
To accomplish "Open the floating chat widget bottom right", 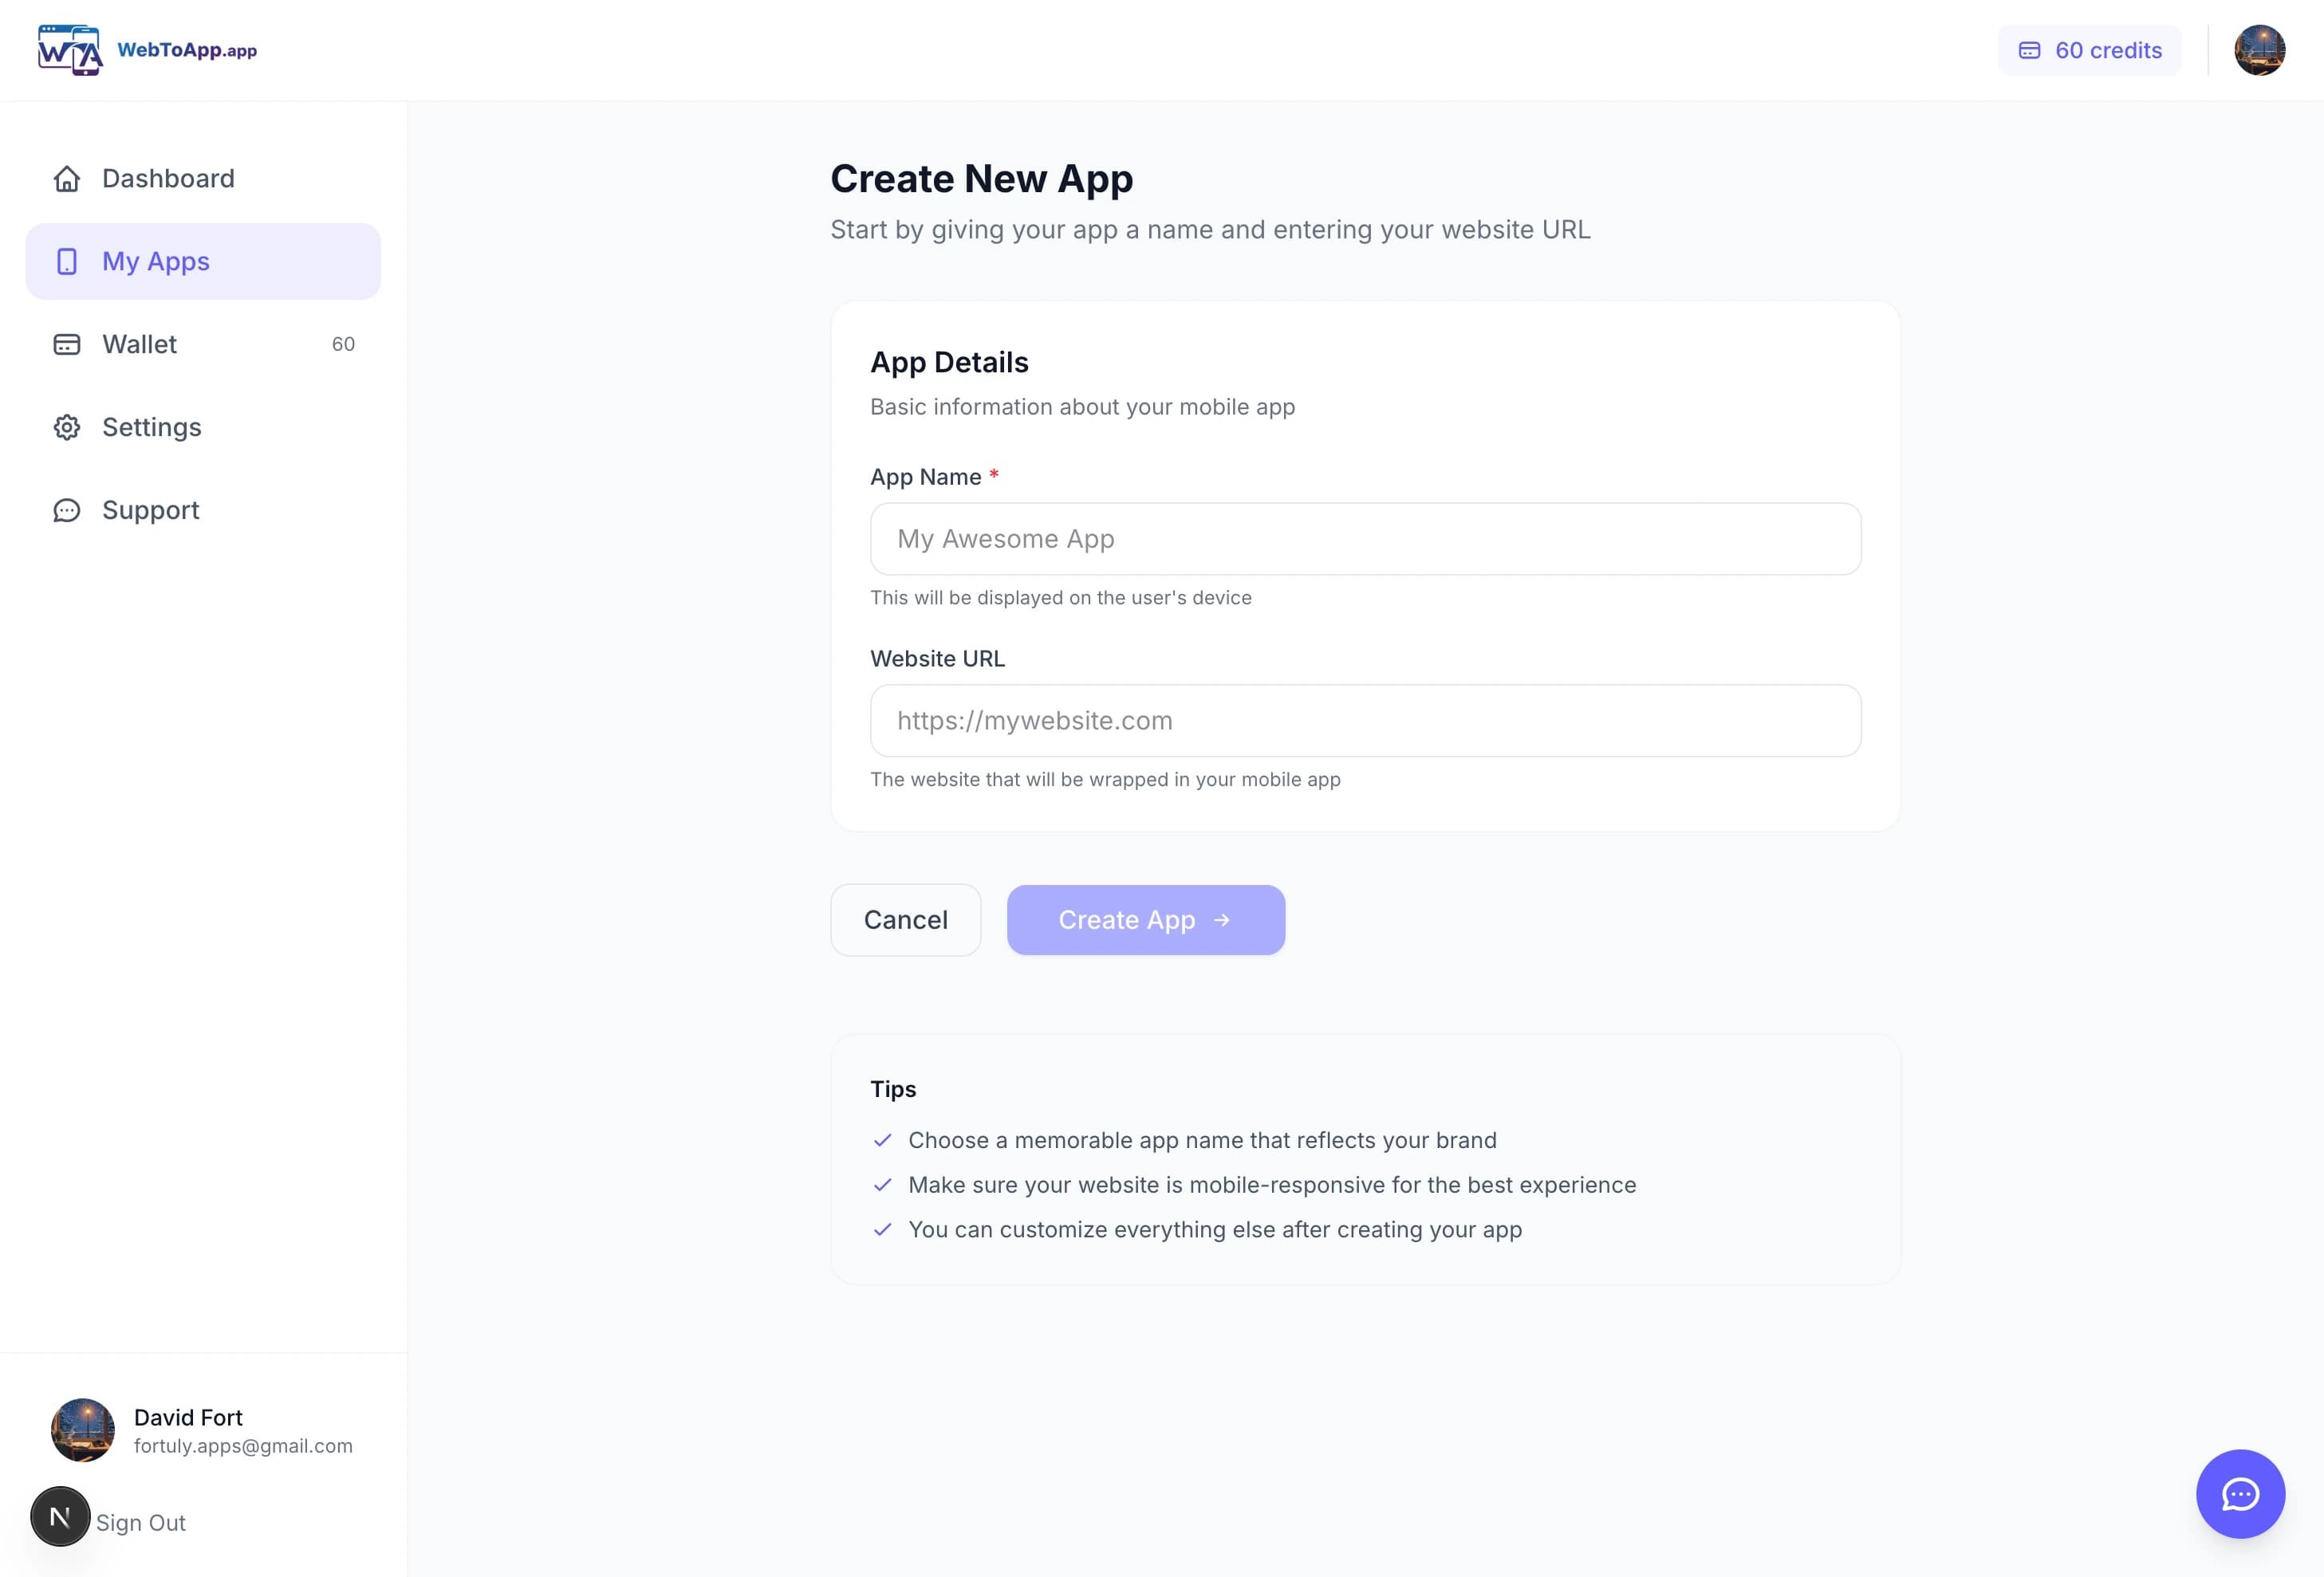I will pos(2241,1494).
